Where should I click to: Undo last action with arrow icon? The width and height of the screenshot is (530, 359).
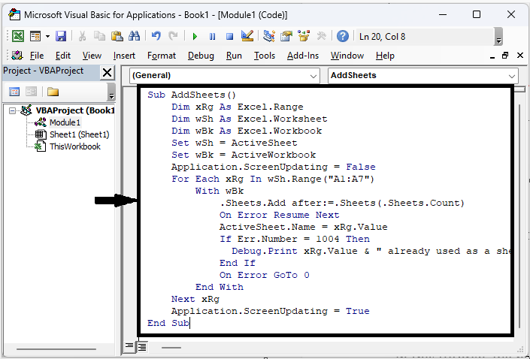click(x=156, y=36)
